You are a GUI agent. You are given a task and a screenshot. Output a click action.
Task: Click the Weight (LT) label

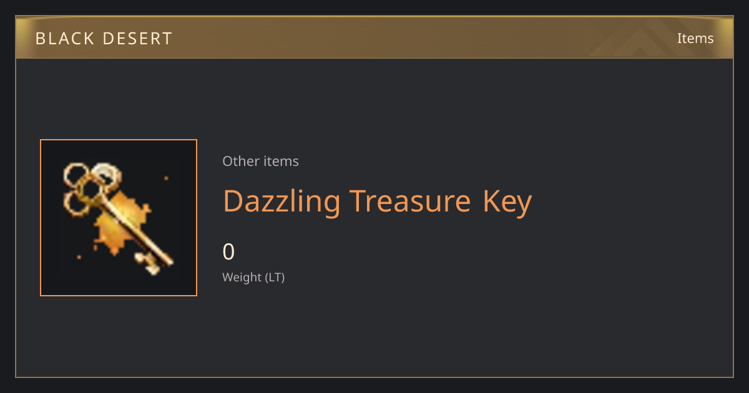(x=253, y=277)
